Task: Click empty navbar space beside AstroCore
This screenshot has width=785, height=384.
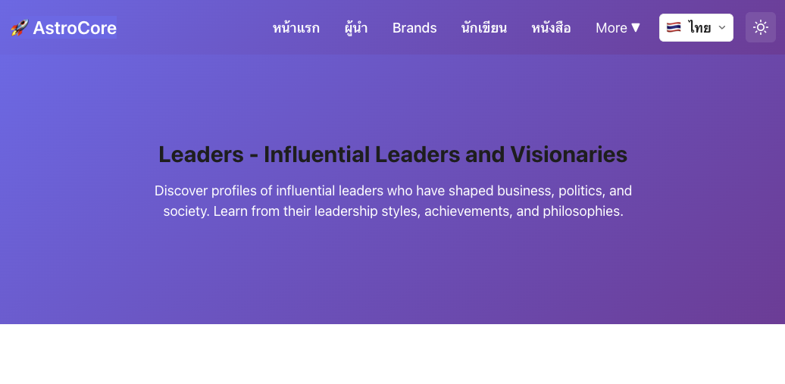Action: coord(189,28)
